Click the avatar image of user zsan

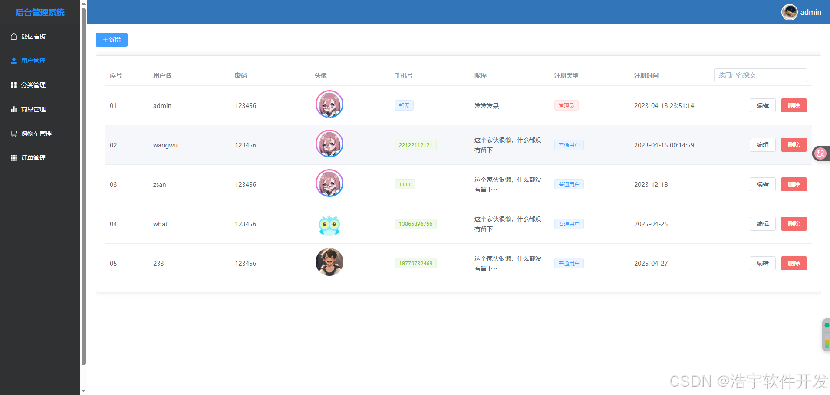[329, 183]
